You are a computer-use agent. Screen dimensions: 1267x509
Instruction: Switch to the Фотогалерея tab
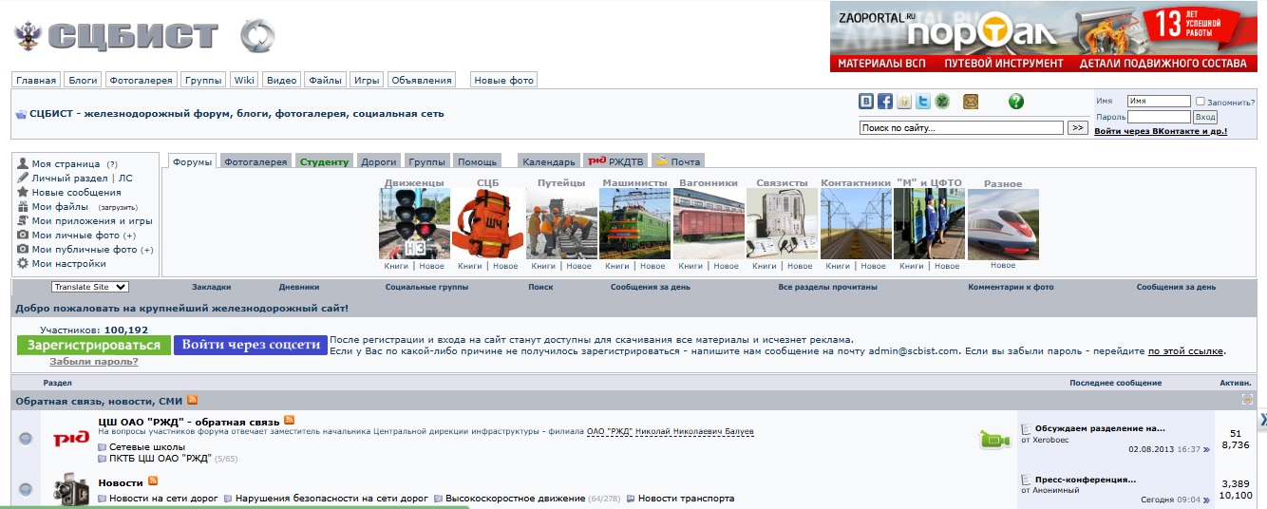coord(255,161)
